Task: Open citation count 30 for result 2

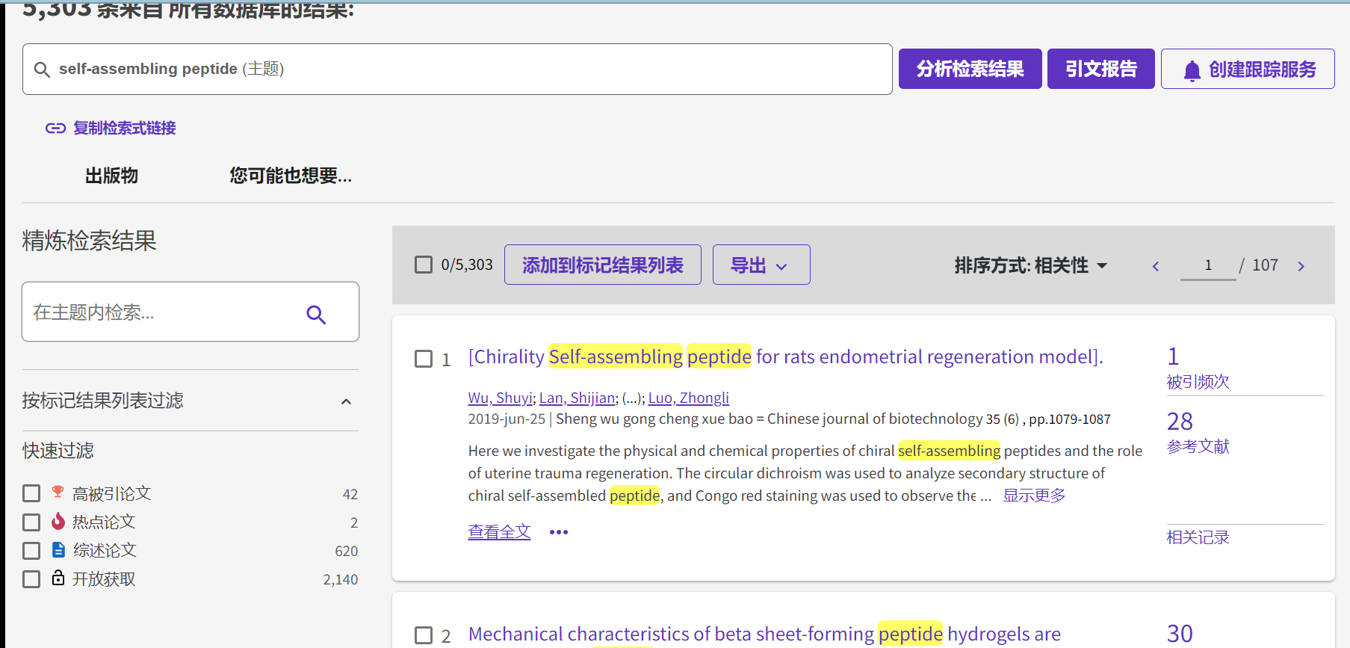Action: pyautogui.click(x=1180, y=634)
